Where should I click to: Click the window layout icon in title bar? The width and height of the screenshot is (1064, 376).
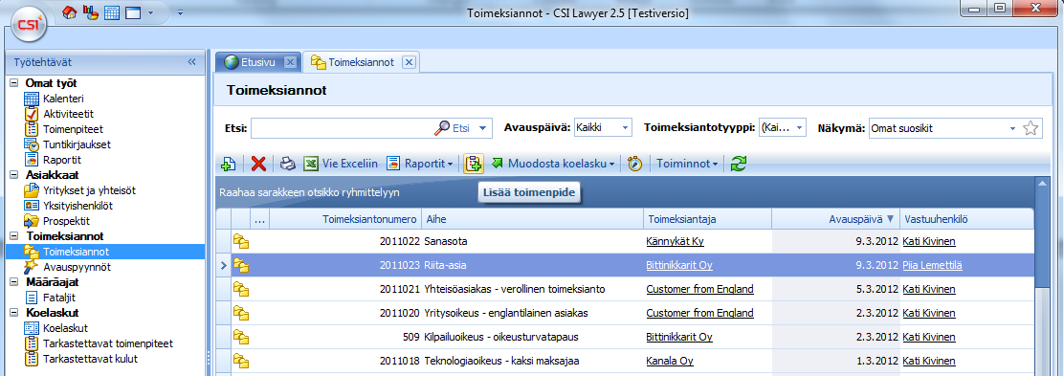click(132, 12)
